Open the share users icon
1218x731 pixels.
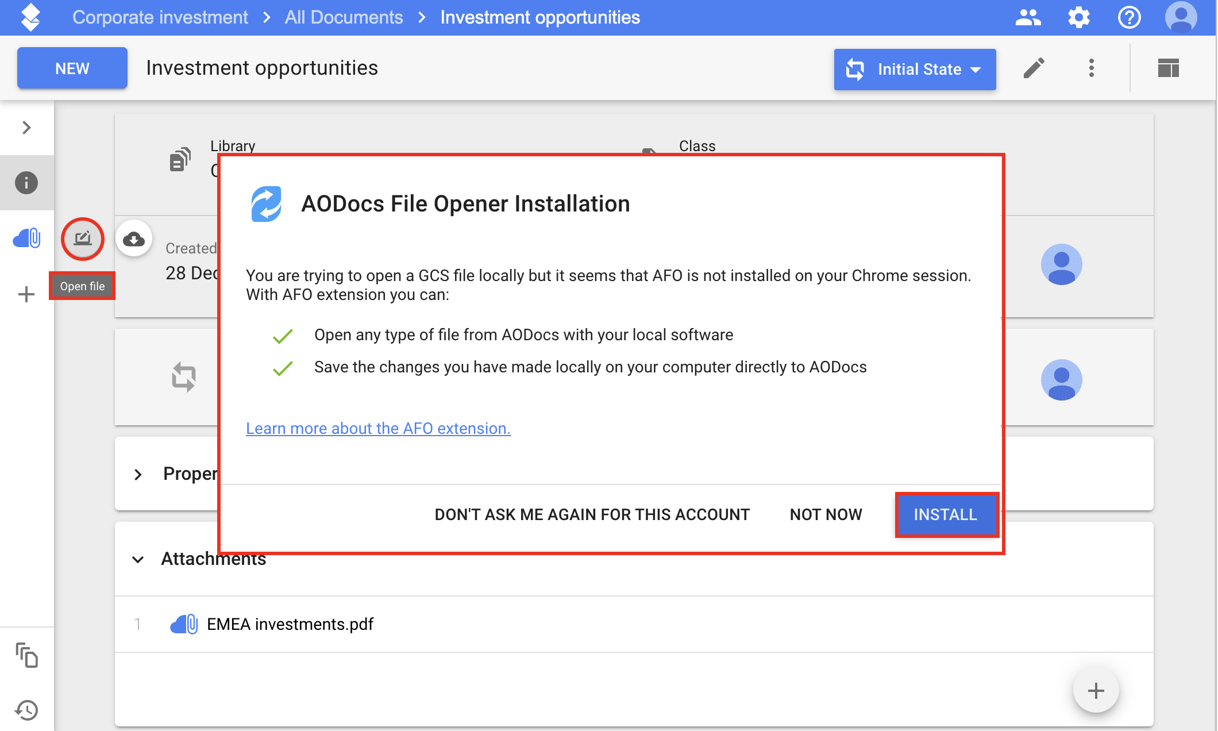pyautogui.click(x=1028, y=17)
